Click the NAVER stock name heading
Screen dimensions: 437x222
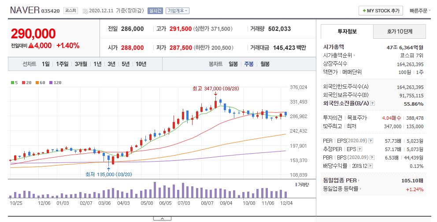25,10
